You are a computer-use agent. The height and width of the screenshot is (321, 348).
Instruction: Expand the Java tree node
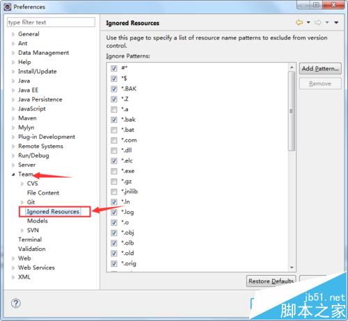(13, 81)
